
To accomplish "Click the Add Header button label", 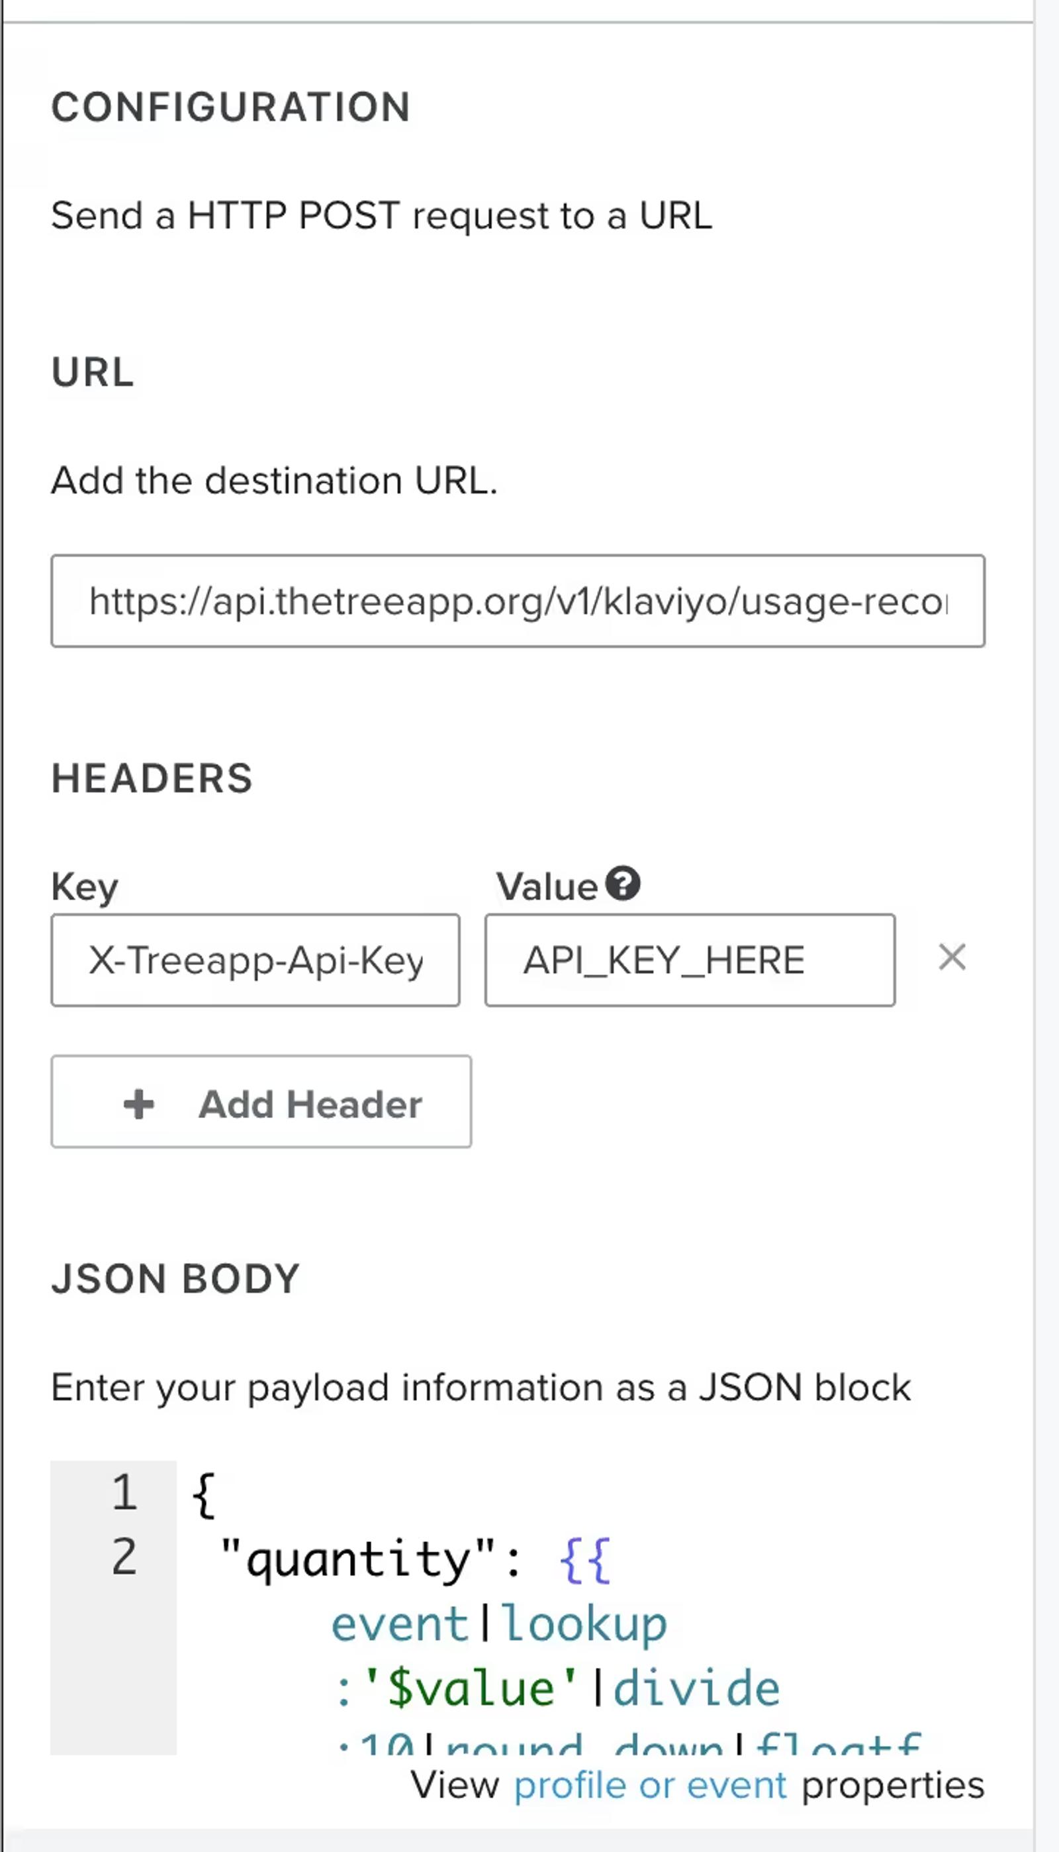I will coord(310,1104).
